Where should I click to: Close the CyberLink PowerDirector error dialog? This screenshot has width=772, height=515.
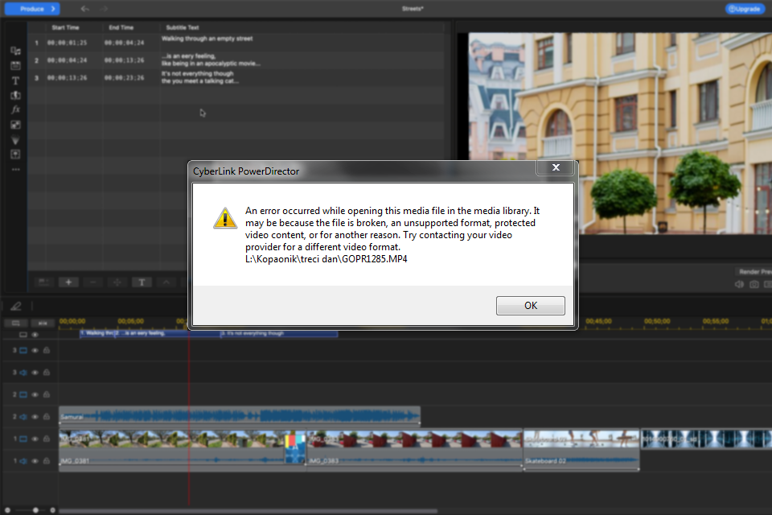pos(556,167)
